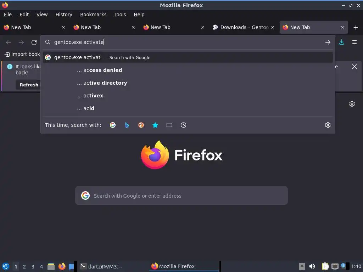This screenshot has height=272, width=363.
Task: Launch Firefox from panel quick launcher
Action: pos(62,266)
